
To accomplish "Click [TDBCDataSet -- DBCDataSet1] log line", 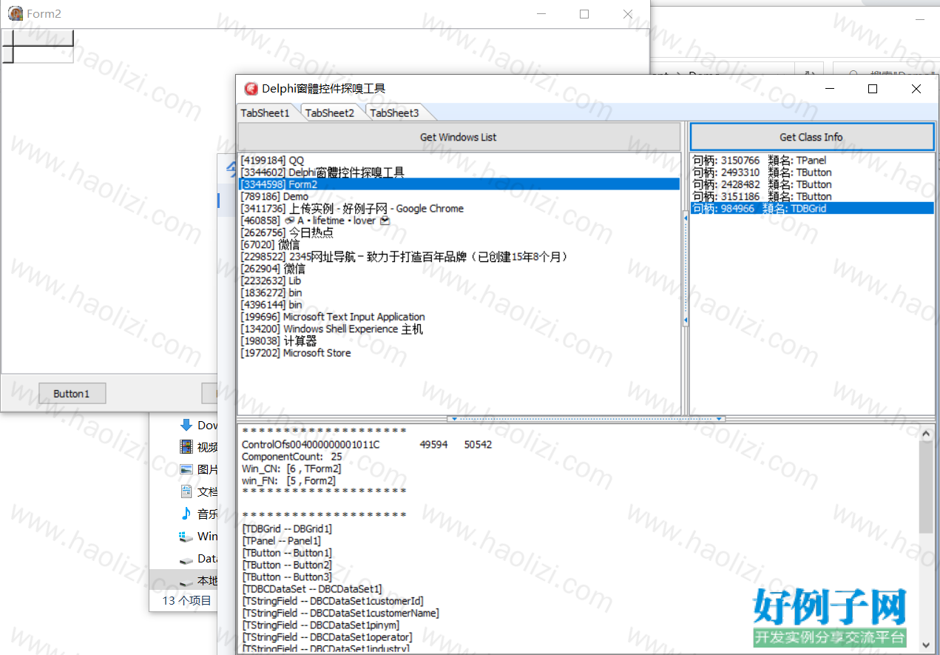I will pyautogui.click(x=312, y=588).
